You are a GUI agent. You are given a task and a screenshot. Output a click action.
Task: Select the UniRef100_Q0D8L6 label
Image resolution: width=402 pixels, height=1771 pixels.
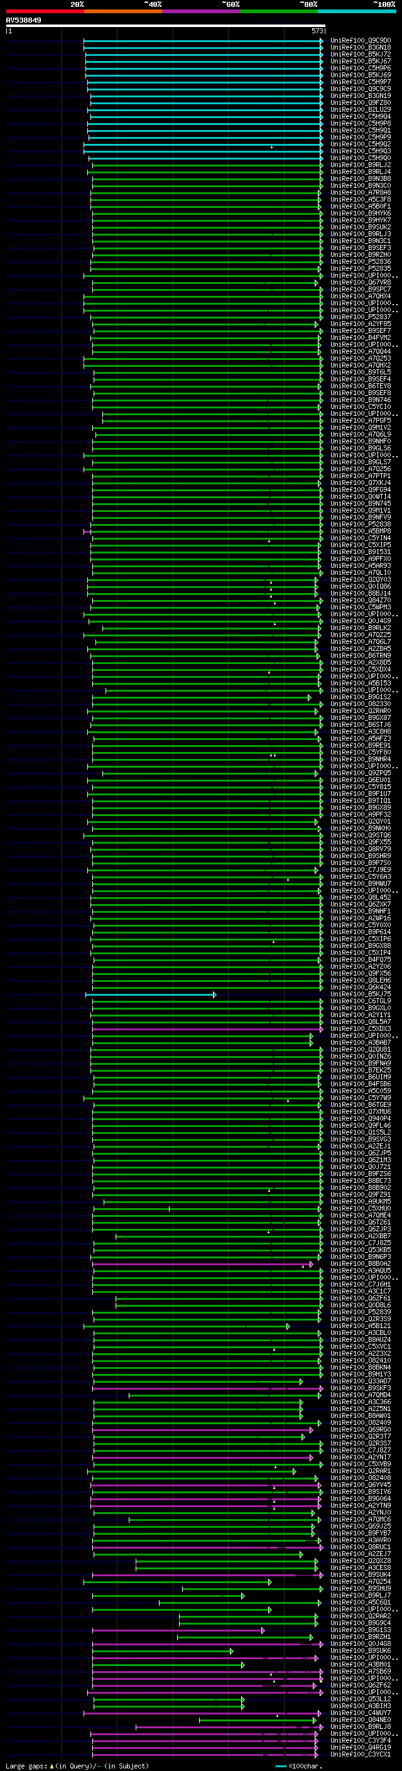361,1305
